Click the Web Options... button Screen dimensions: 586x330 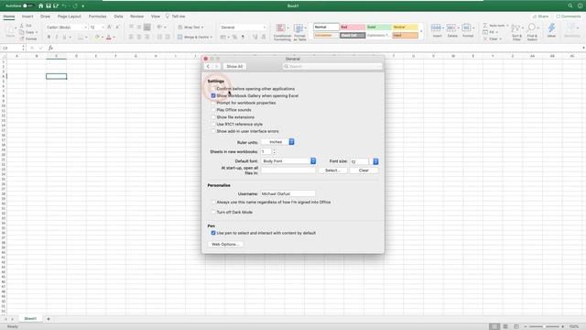225,244
